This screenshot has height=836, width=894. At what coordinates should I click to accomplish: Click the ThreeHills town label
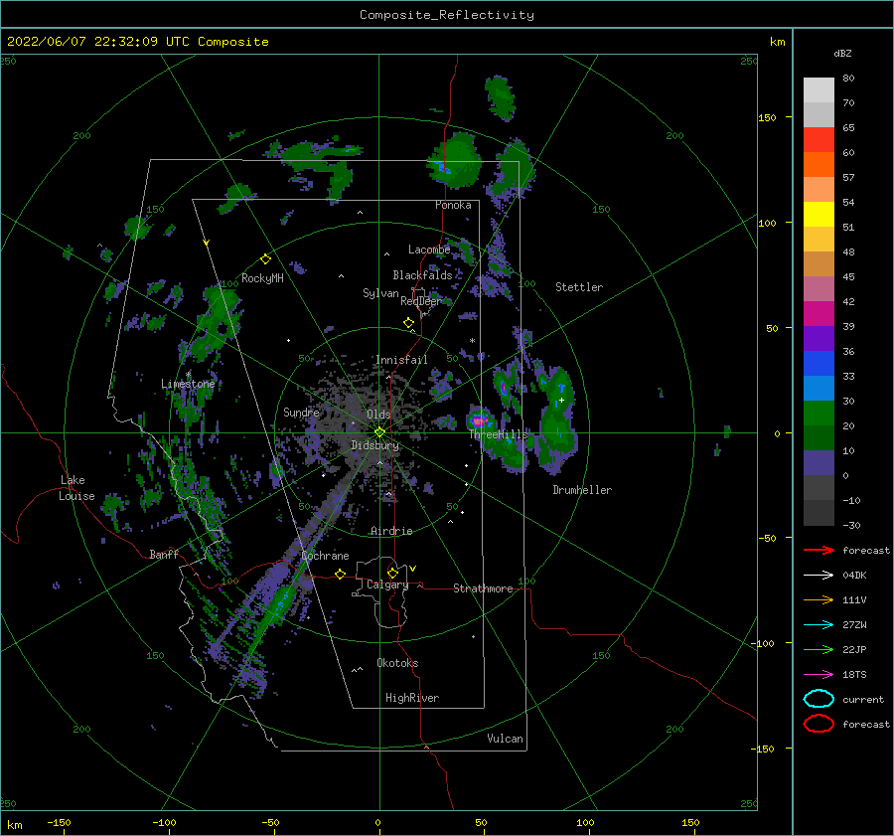(499, 434)
